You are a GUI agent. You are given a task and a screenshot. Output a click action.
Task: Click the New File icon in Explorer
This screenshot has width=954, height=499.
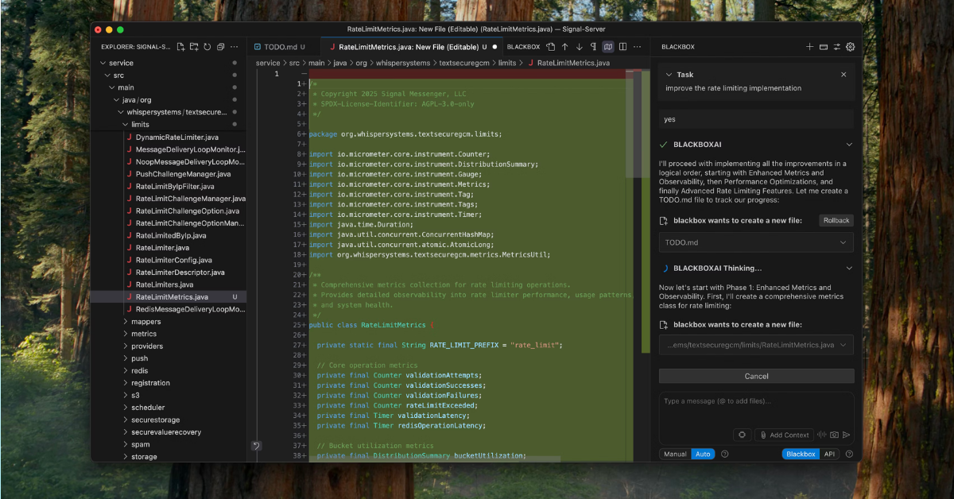181,47
